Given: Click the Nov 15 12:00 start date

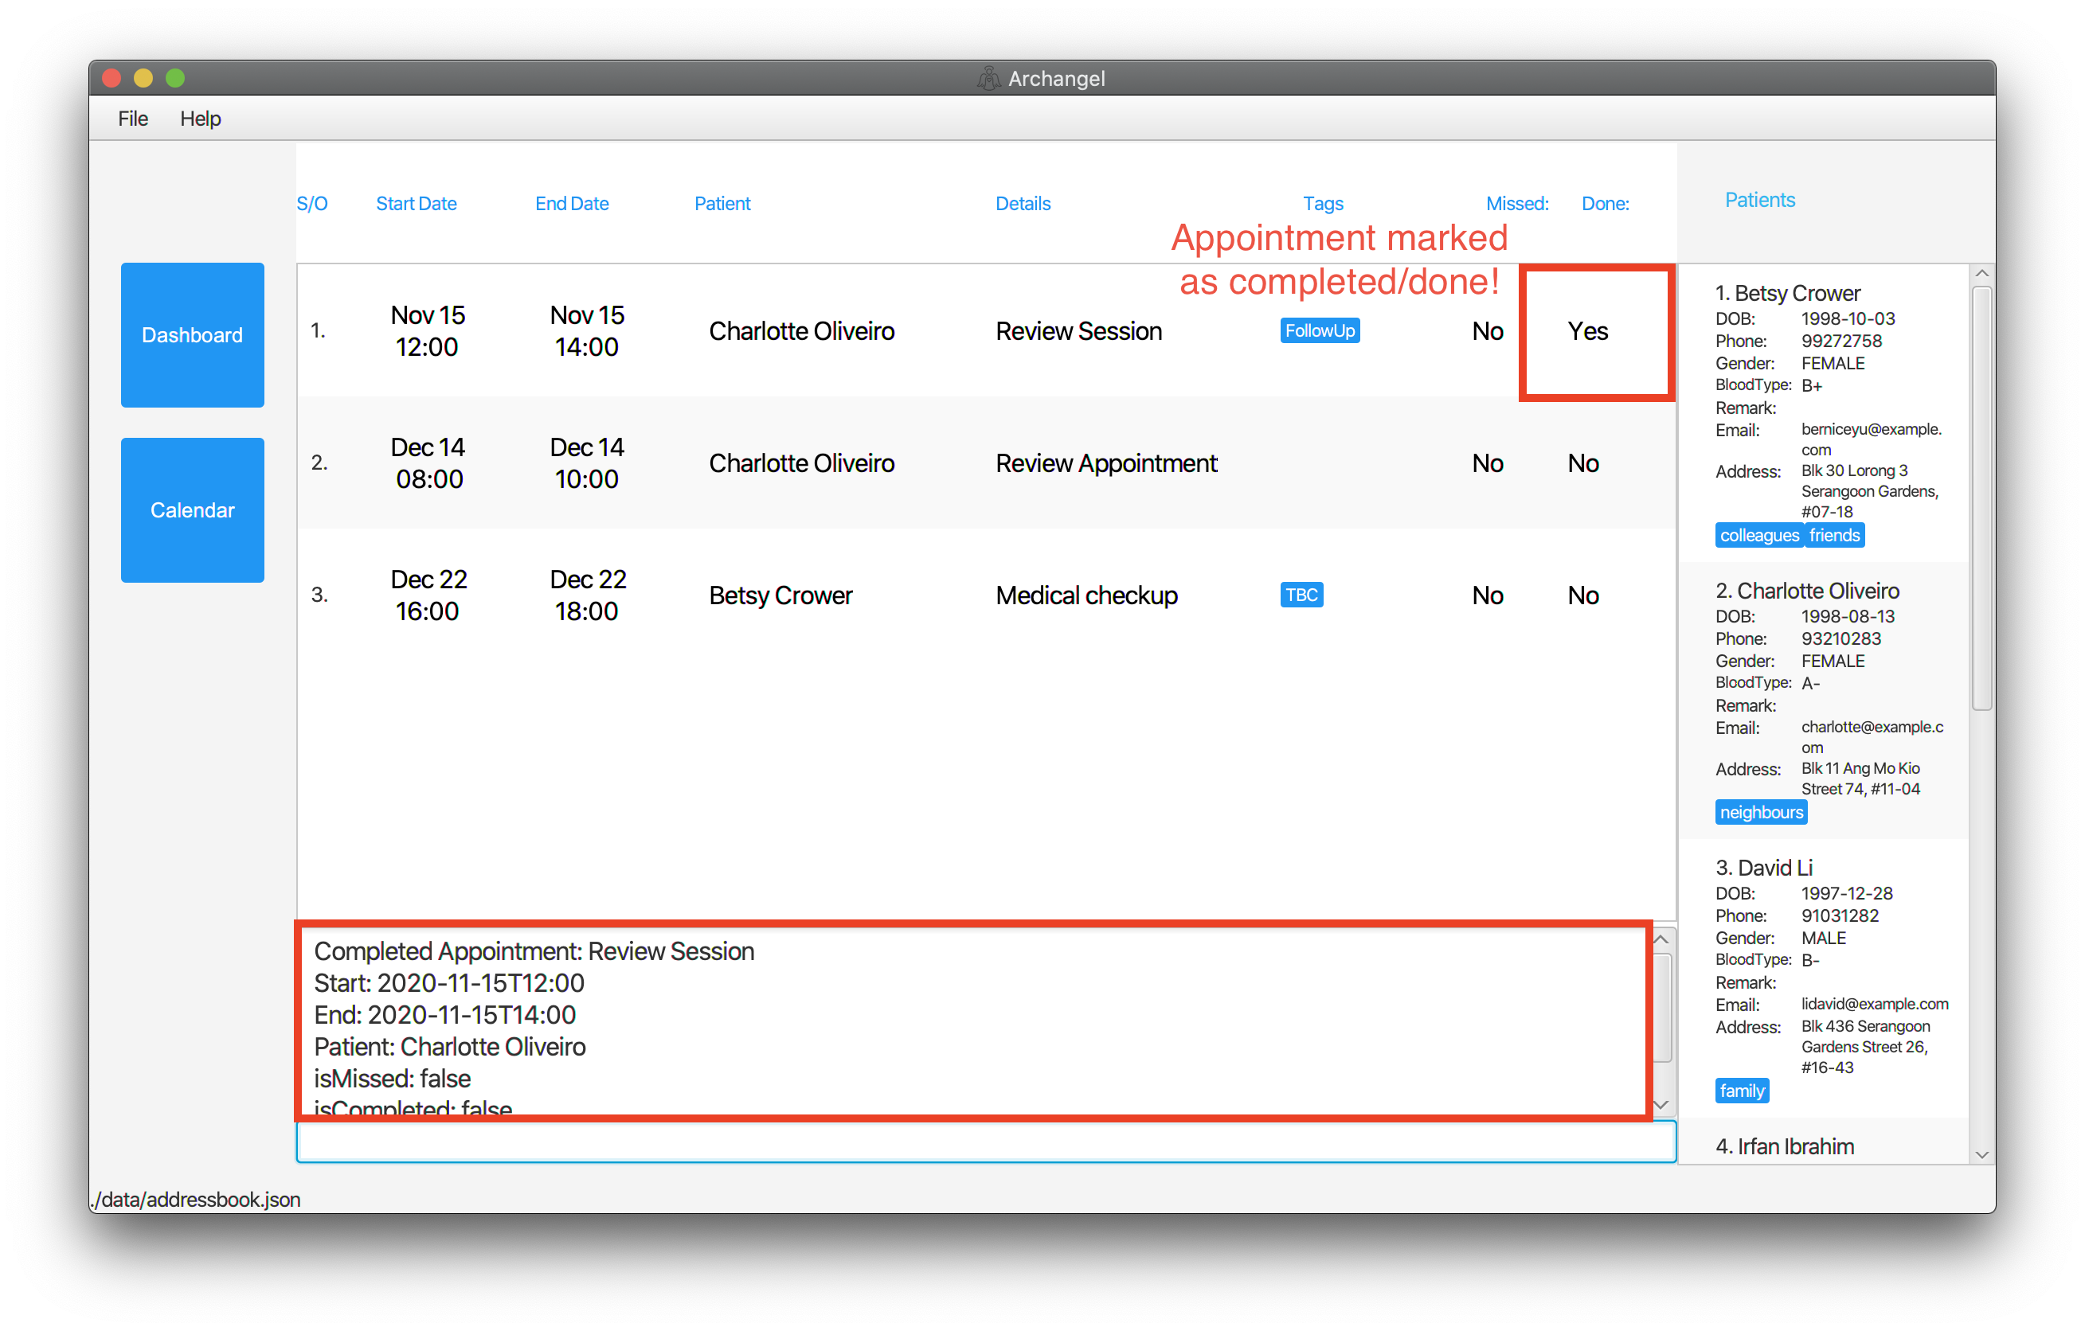Looking at the screenshot, I should pyautogui.click(x=428, y=330).
